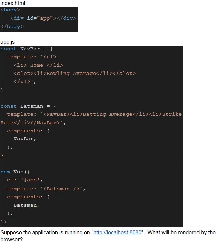Select the opening <body> tag line

[x=10, y=10]
